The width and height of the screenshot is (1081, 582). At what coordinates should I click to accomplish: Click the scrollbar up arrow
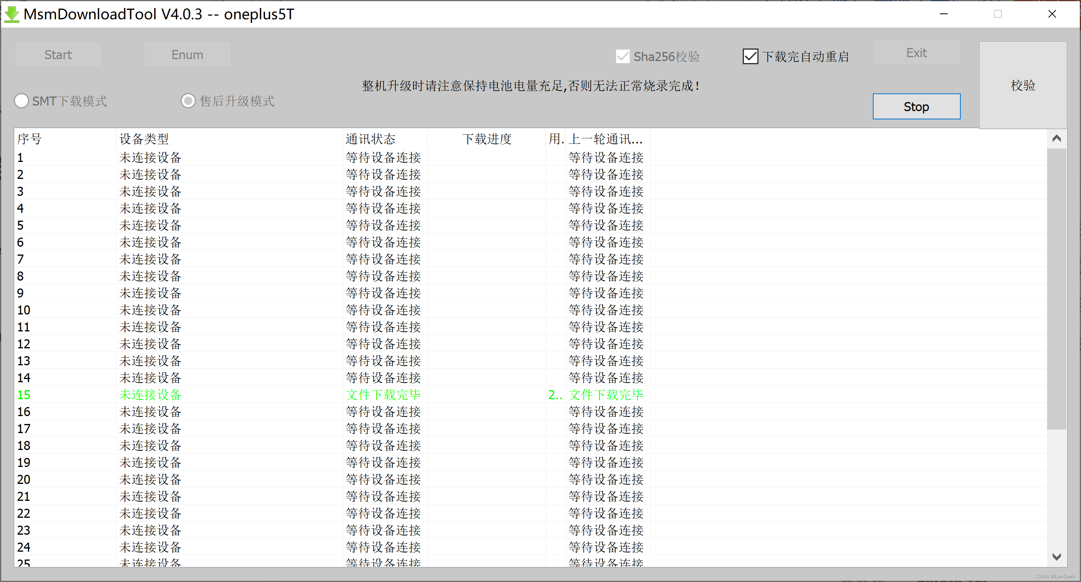point(1056,139)
